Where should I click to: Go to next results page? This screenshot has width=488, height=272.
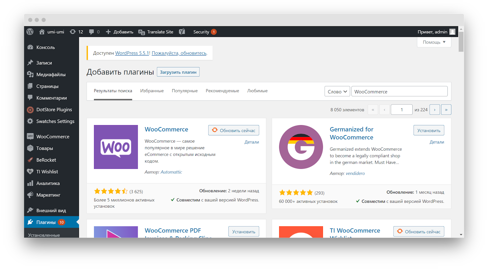coord(435,109)
